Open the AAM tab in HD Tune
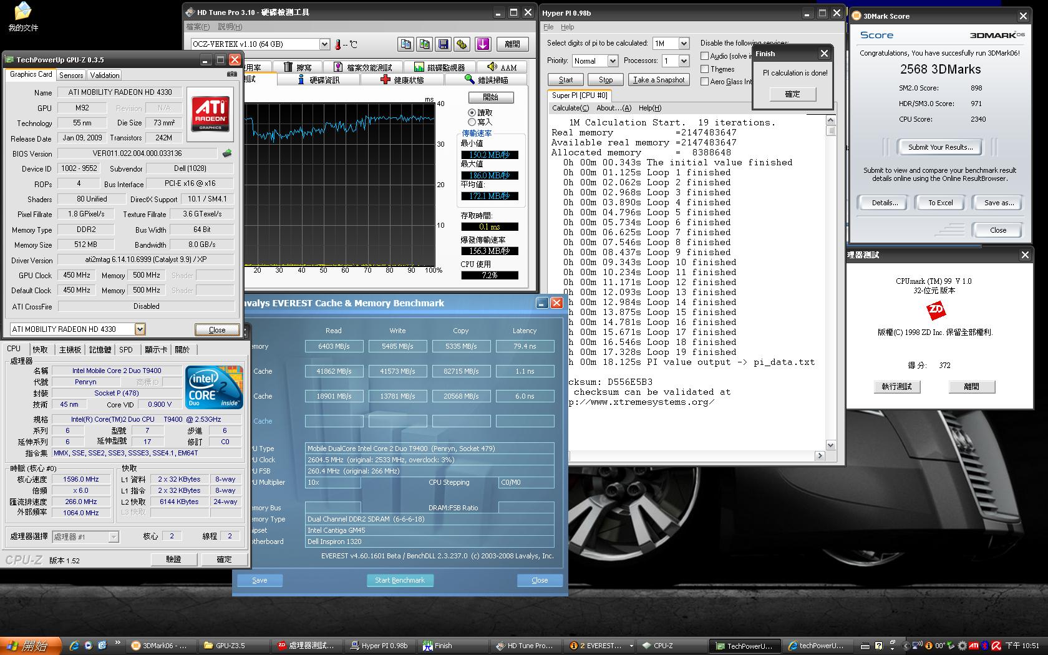Image resolution: width=1048 pixels, height=655 pixels. click(x=502, y=67)
